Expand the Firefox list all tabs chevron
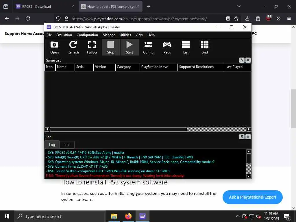 click(x=239, y=6)
